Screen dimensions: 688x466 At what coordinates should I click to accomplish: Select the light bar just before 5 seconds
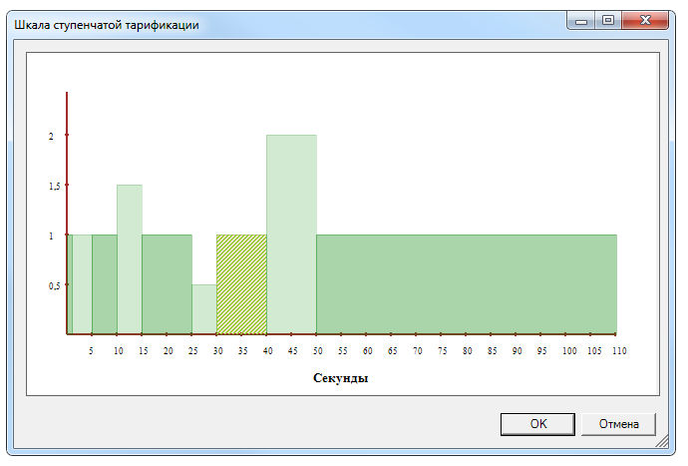82,284
